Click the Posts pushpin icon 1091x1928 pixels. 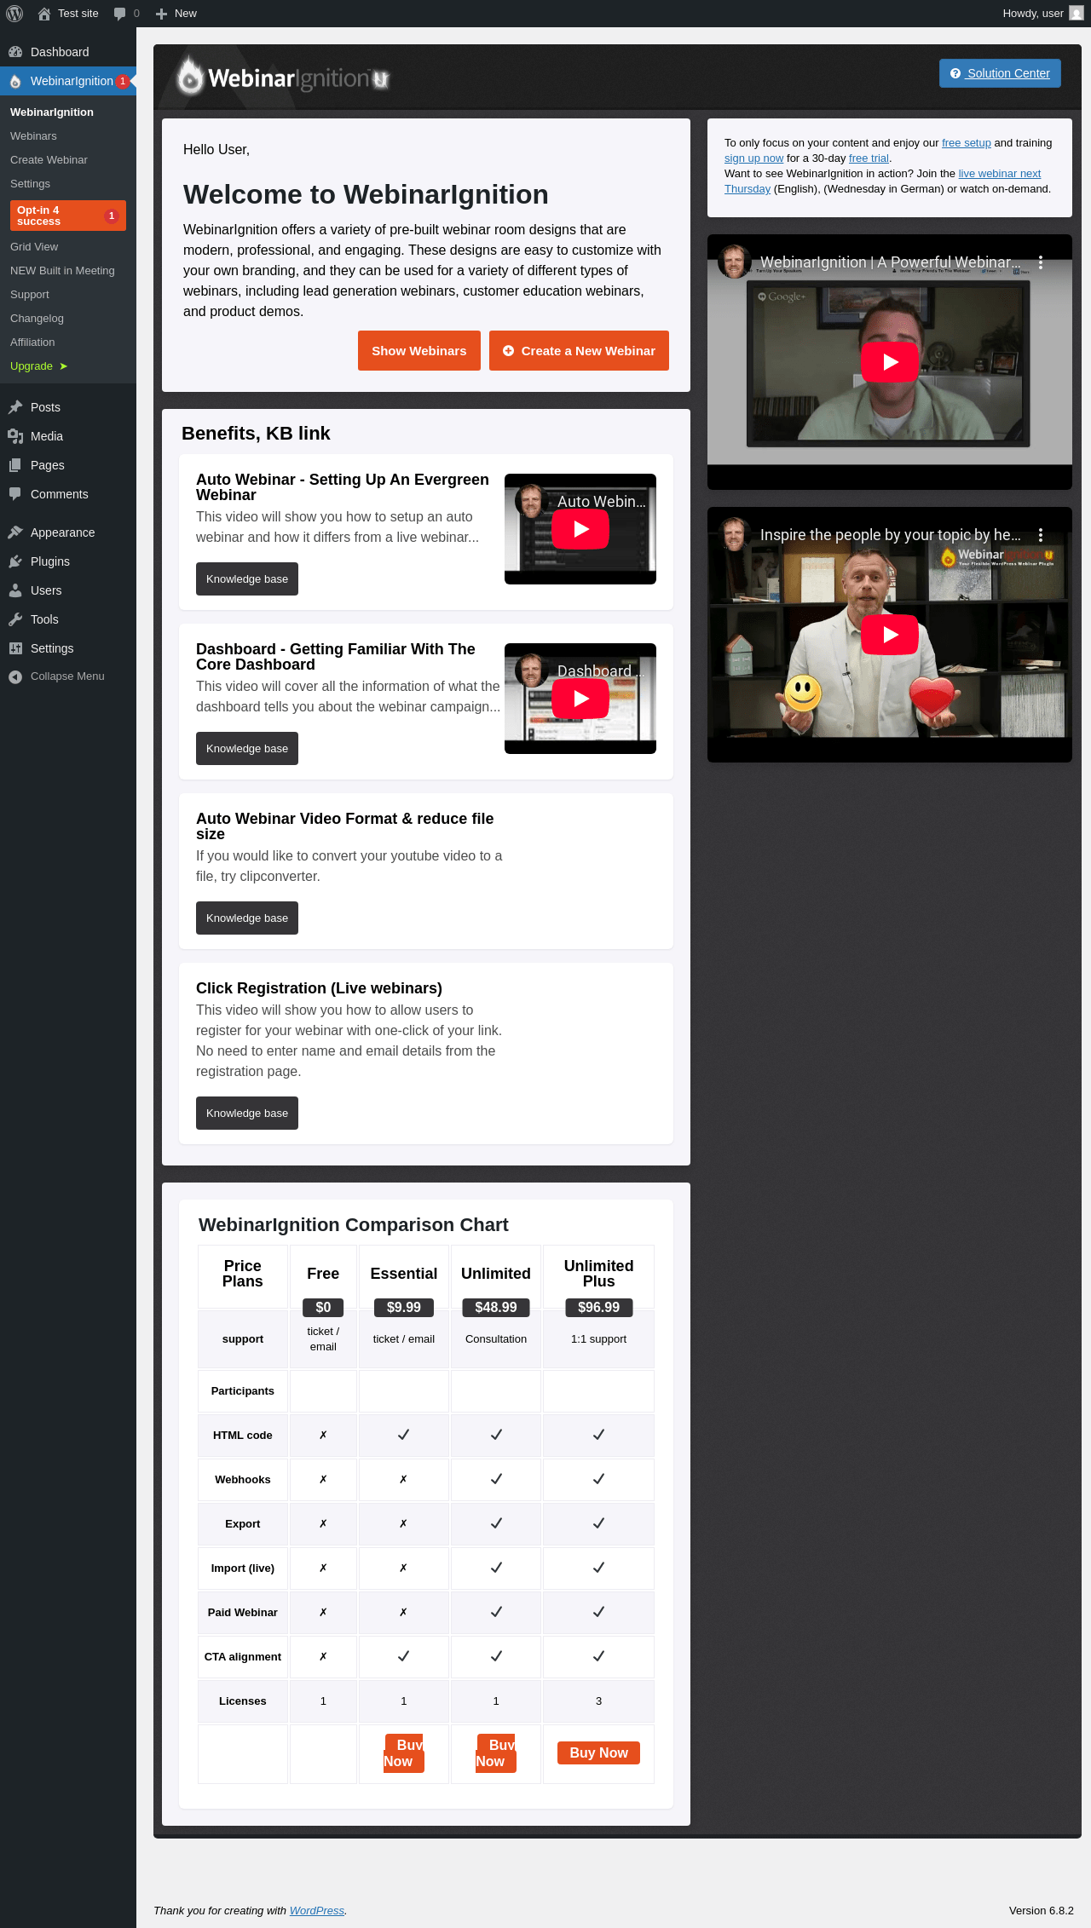15,407
